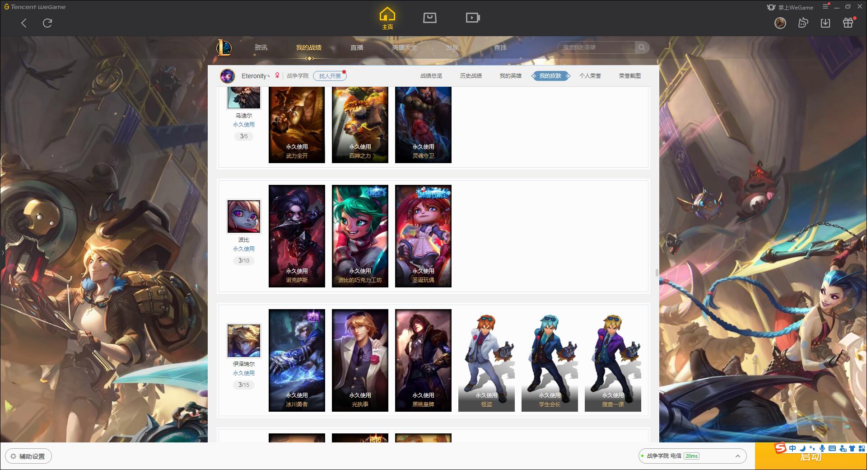Open the 英雄大全 navigation tab
The height and width of the screenshot is (470, 867).
tap(405, 47)
